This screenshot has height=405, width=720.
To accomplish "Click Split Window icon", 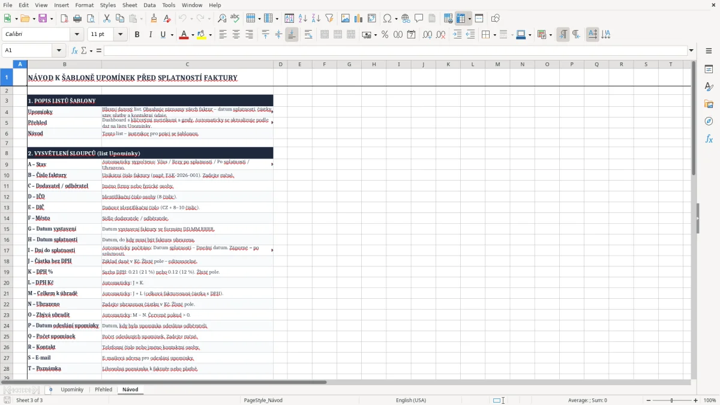I will (479, 19).
